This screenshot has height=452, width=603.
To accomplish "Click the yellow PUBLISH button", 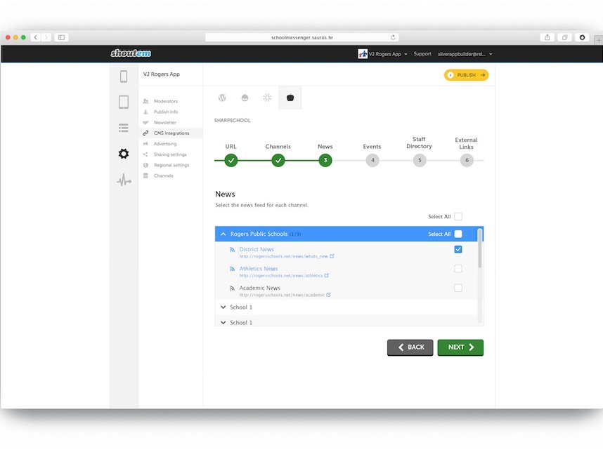I will 466,75.
